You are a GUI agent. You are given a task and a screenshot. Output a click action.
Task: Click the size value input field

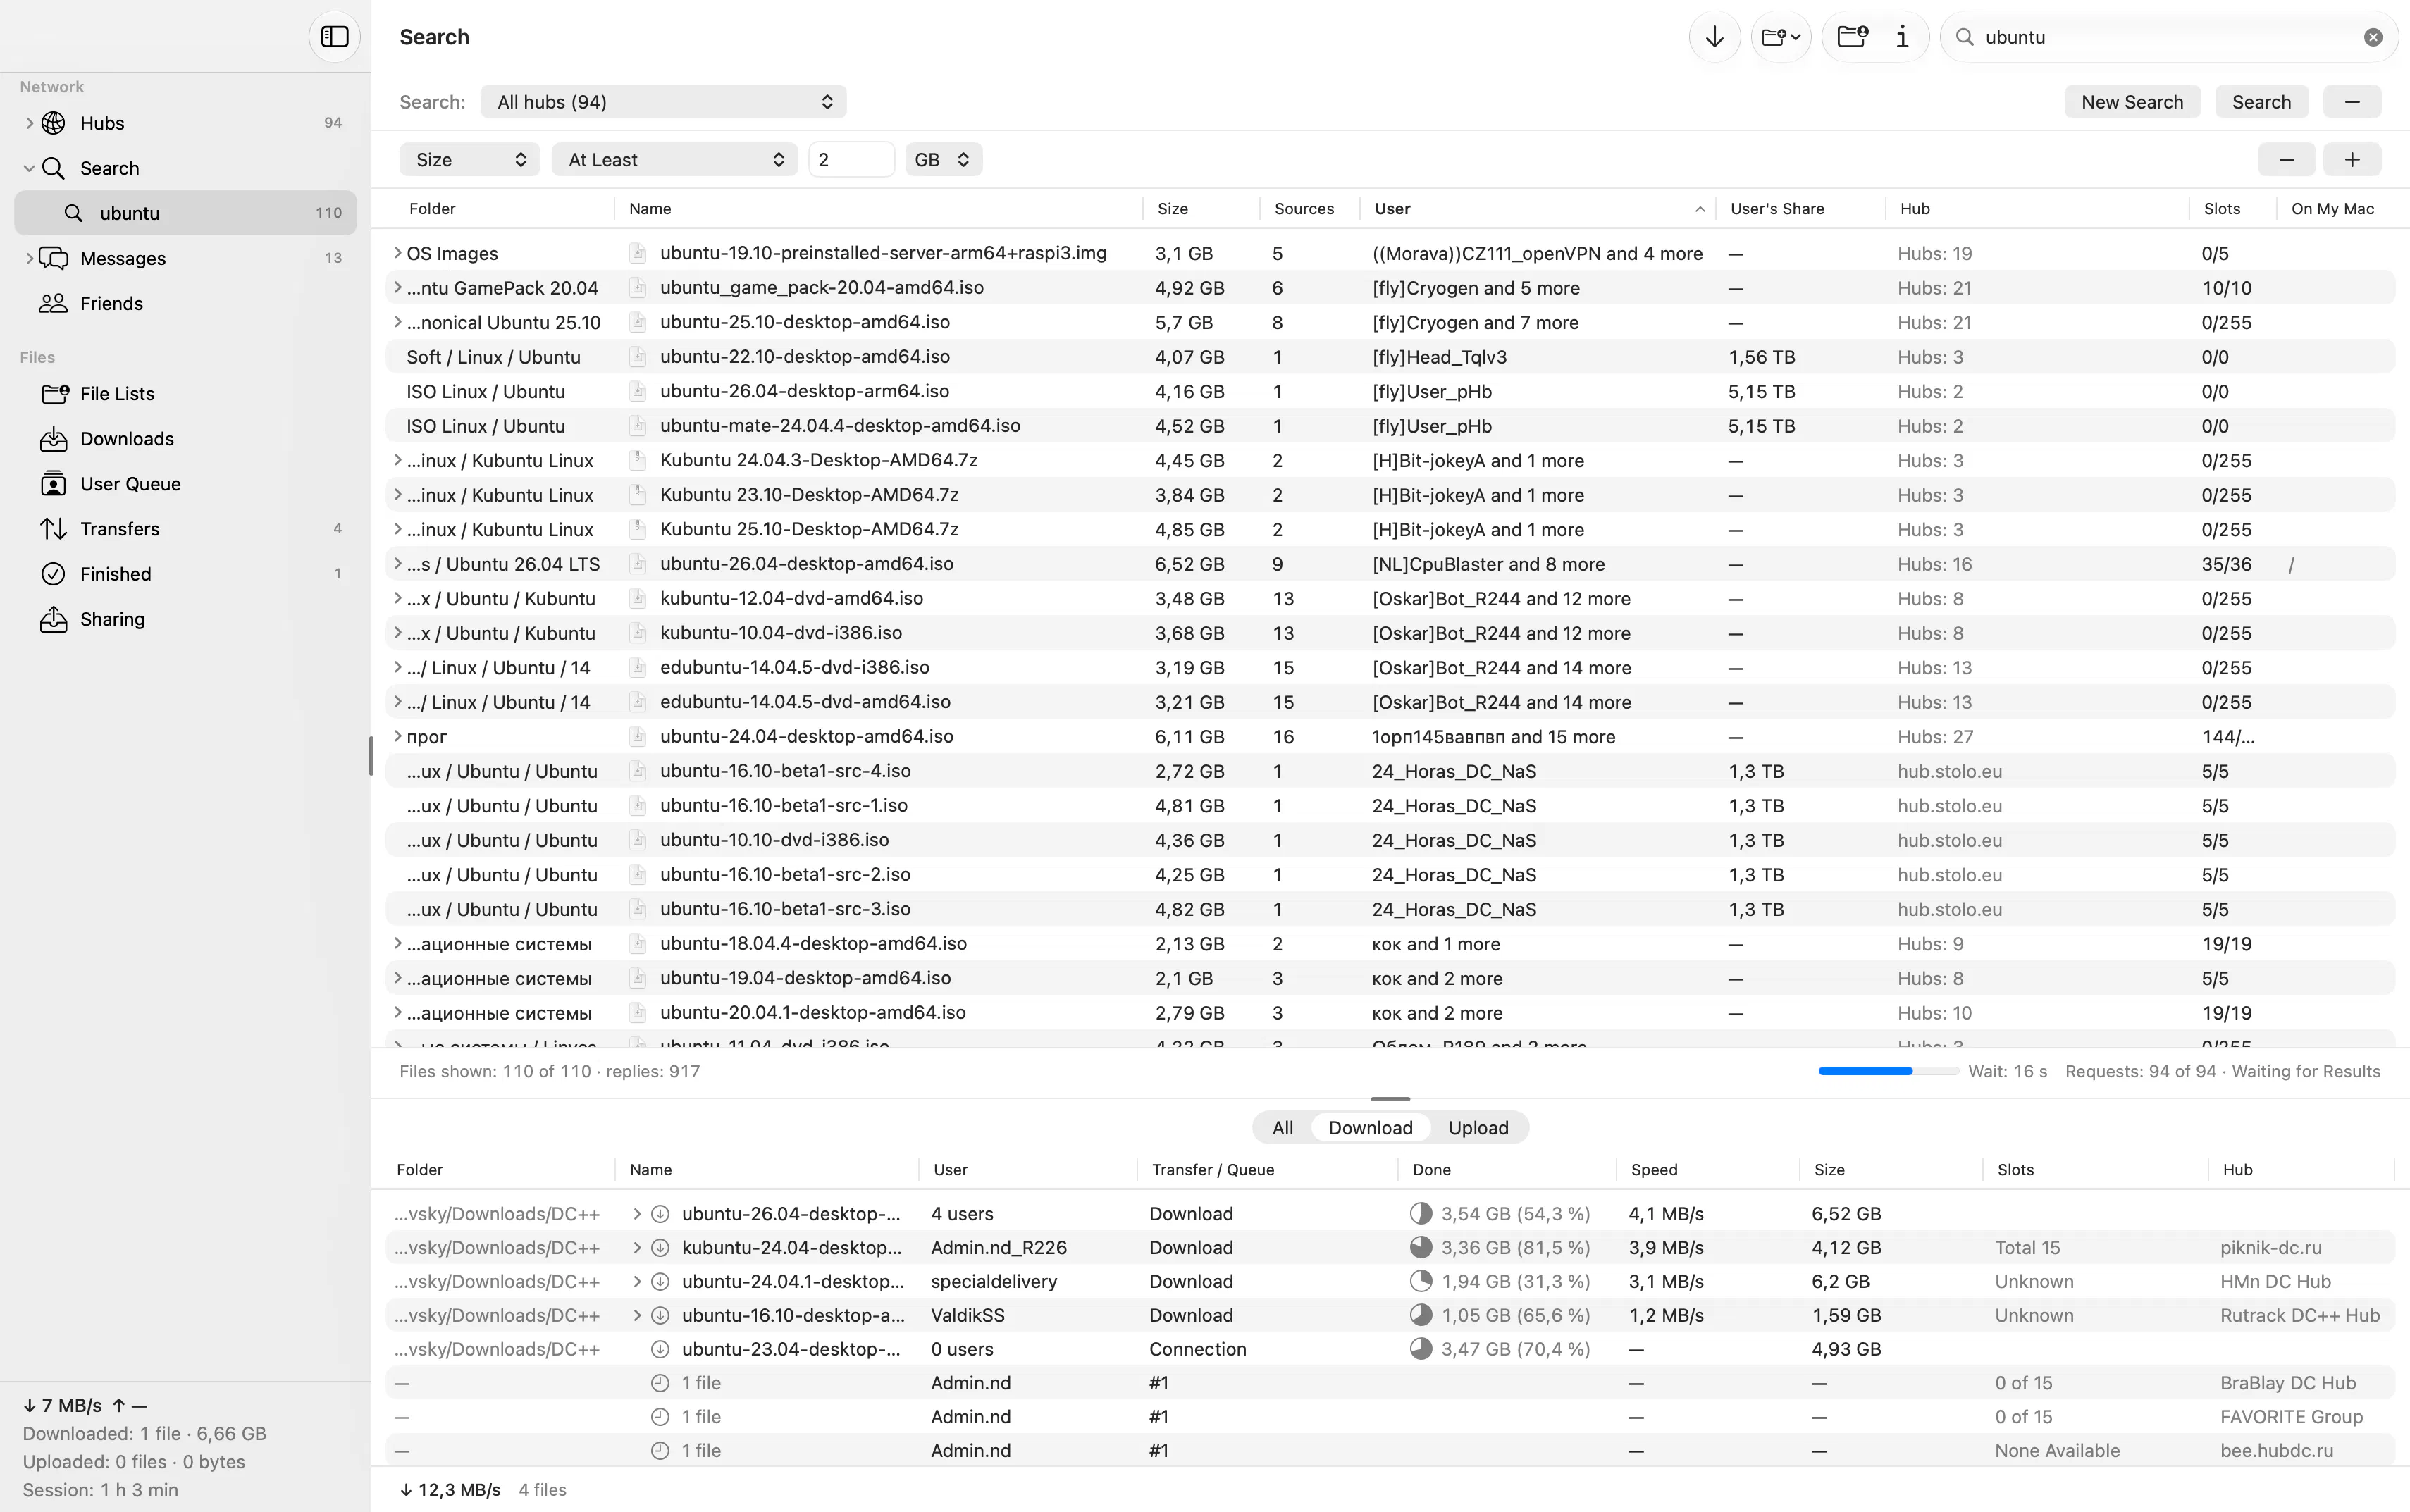(x=851, y=160)
